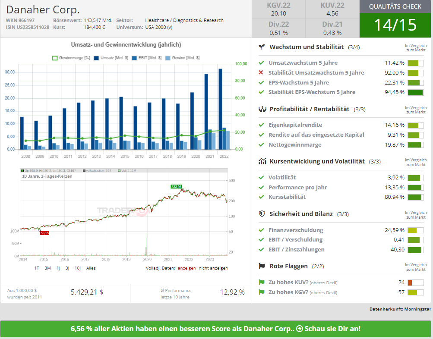Hide the Gewinn [Mrd. $] legend series
433x339 pixels.
click(x=182, y=58)
